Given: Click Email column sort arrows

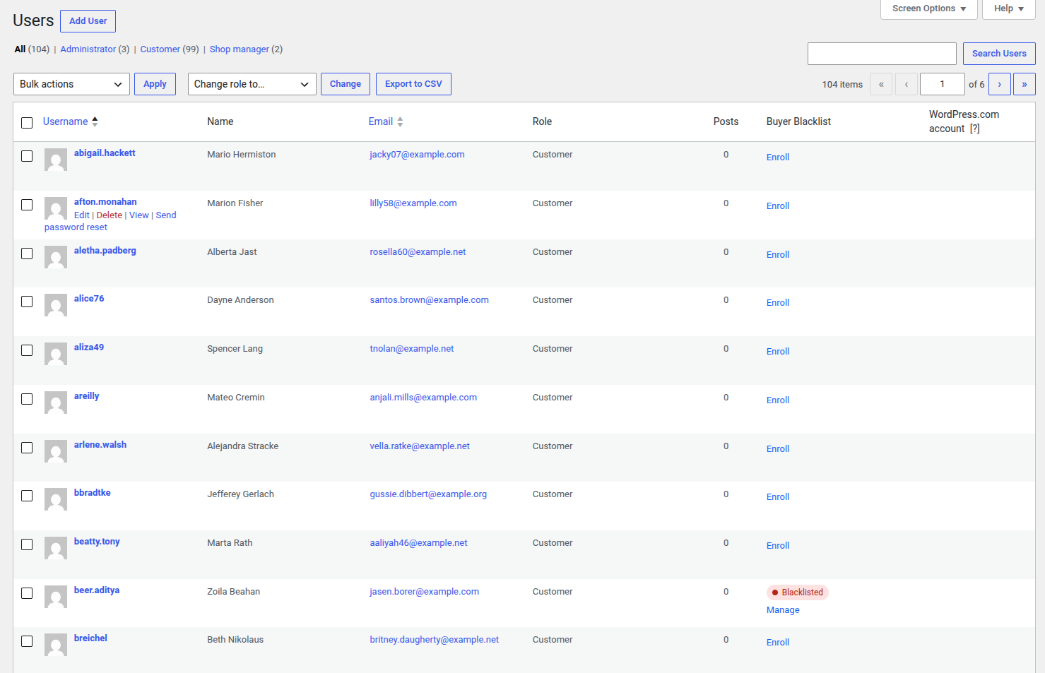Looking at the screenshot, I should pos(400,121).
